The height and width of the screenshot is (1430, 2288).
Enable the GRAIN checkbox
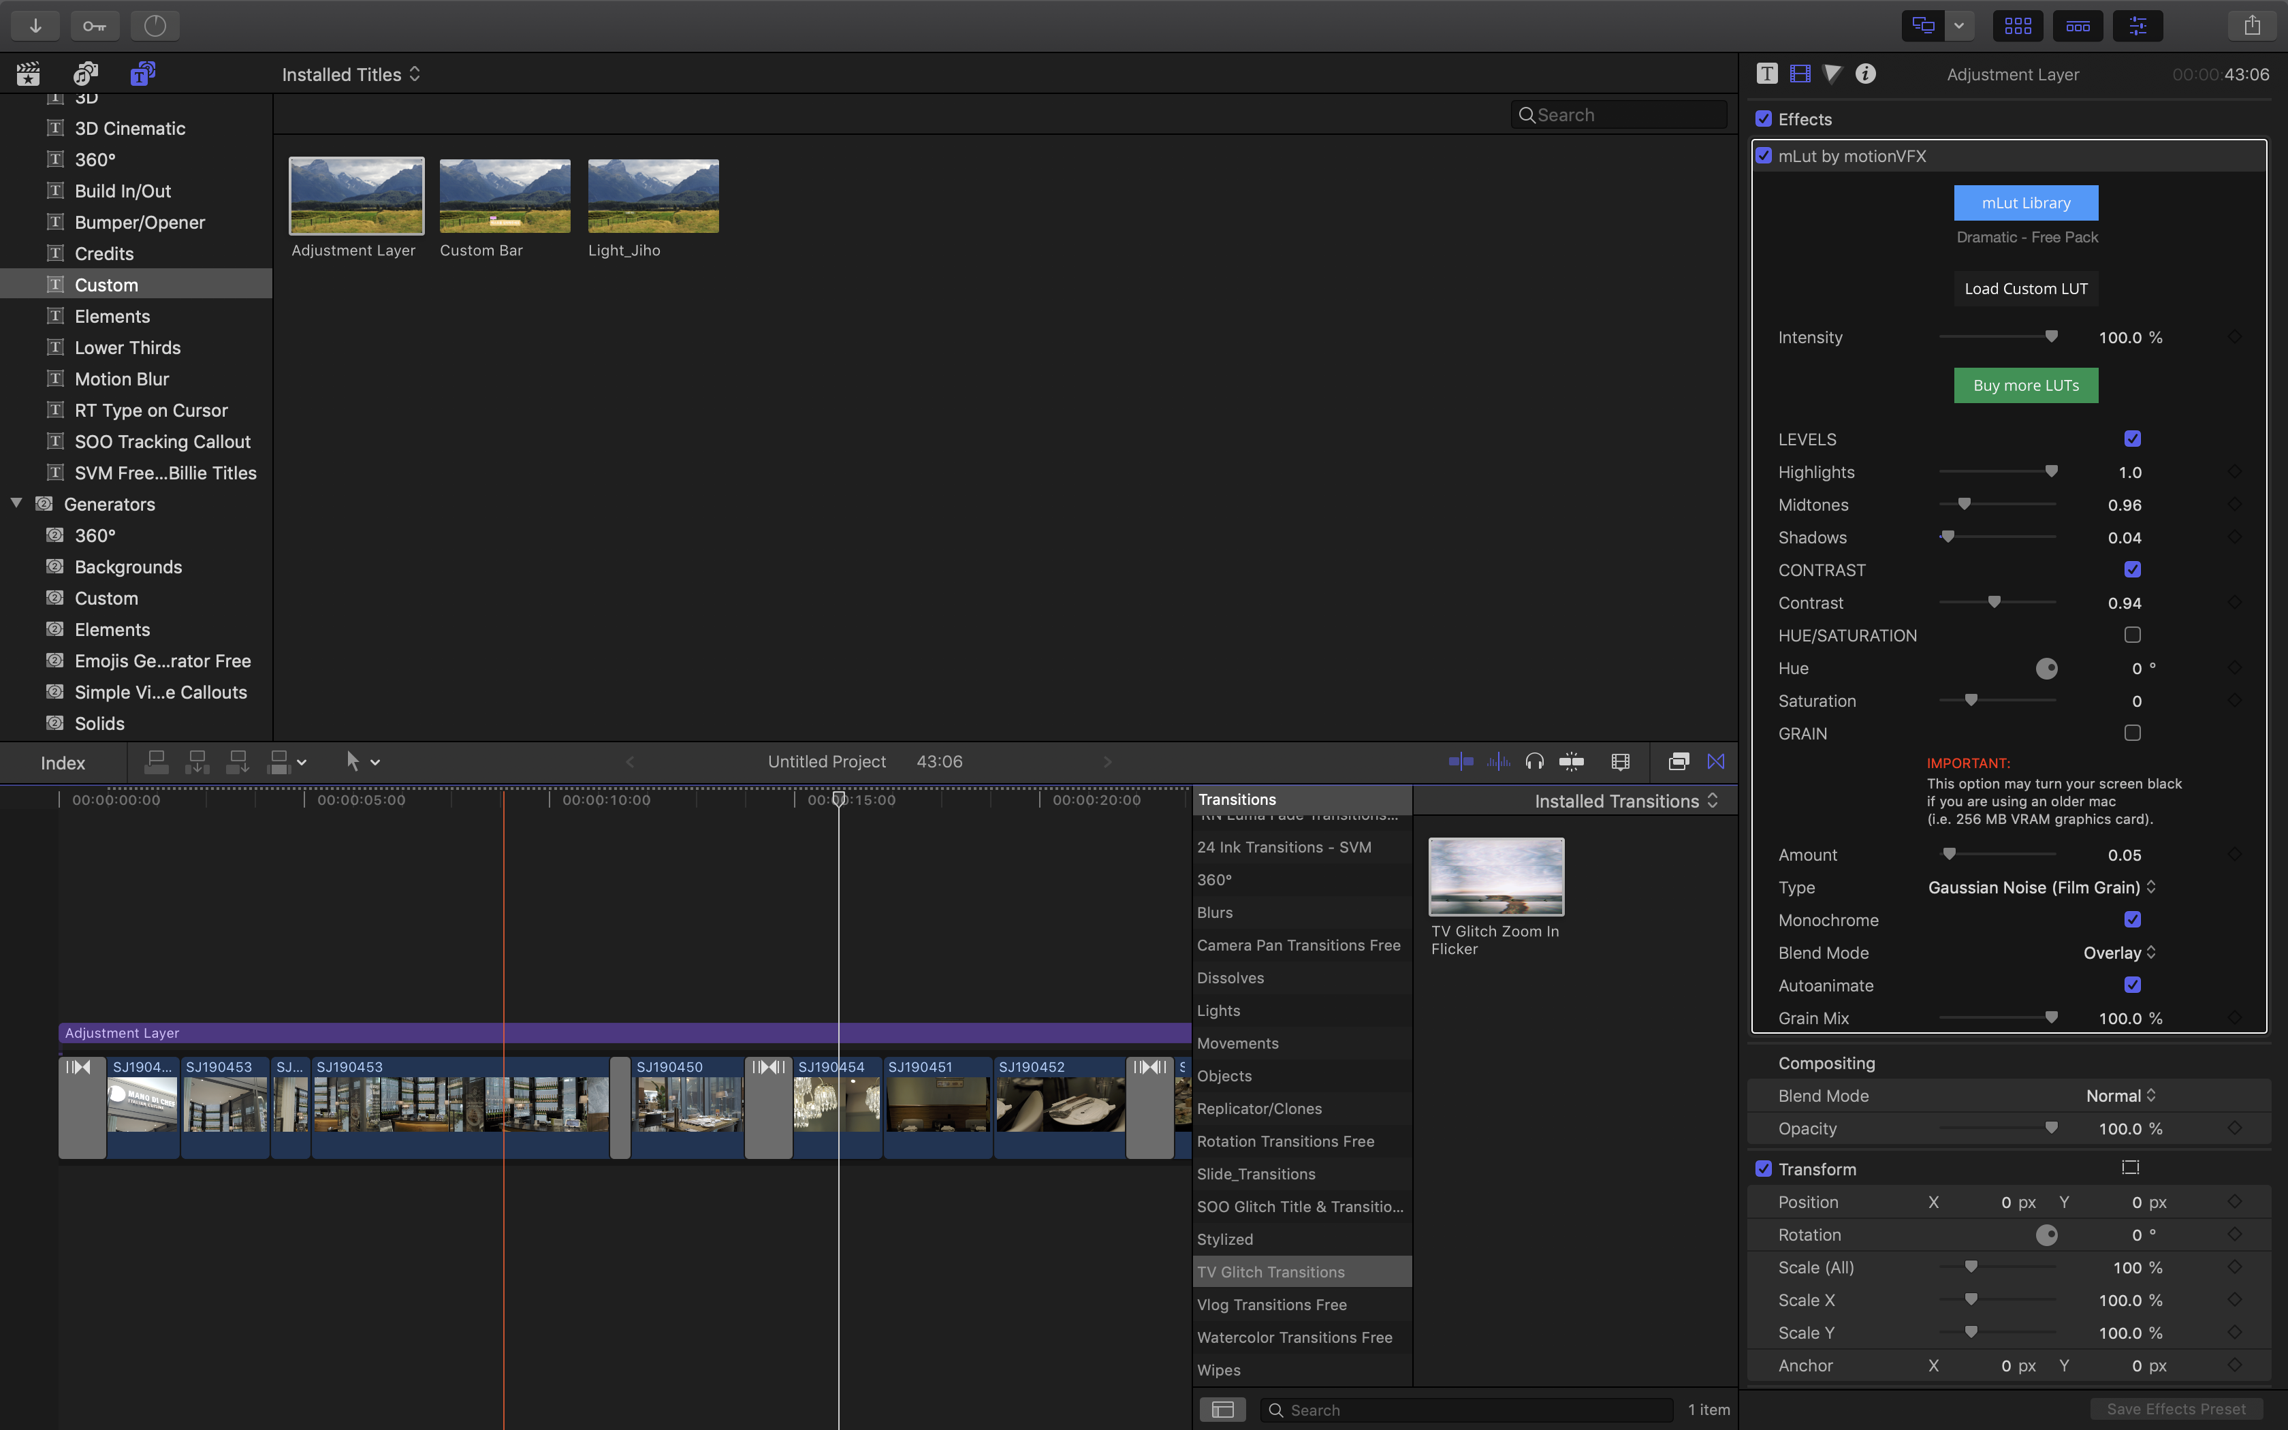click(2132, 733)
